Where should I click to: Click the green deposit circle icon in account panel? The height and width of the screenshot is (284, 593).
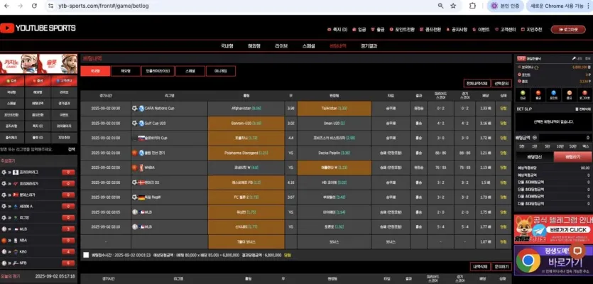(523, 92)
